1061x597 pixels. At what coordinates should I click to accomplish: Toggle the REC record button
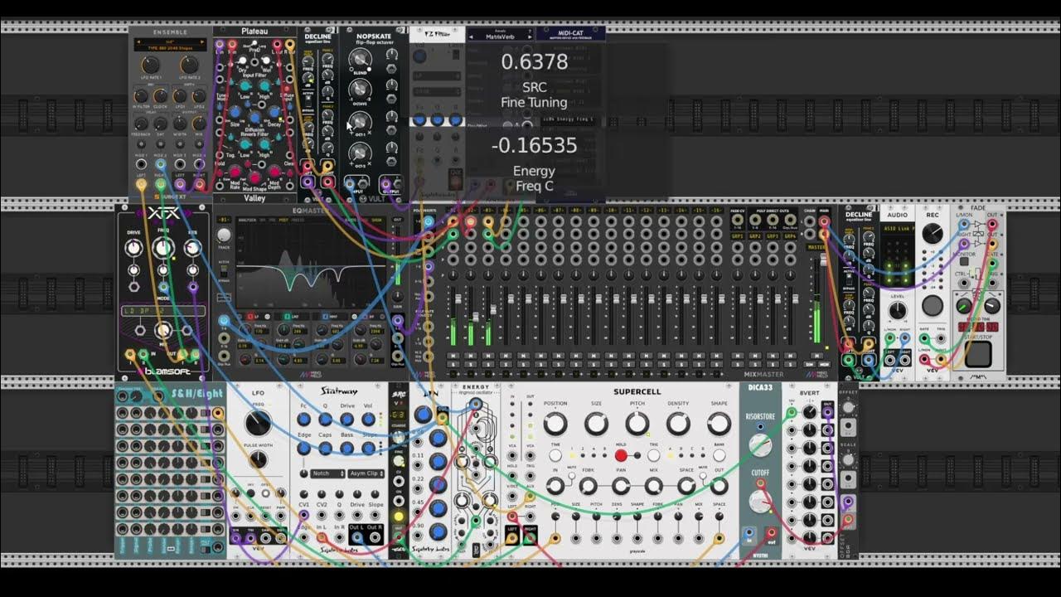933,305
